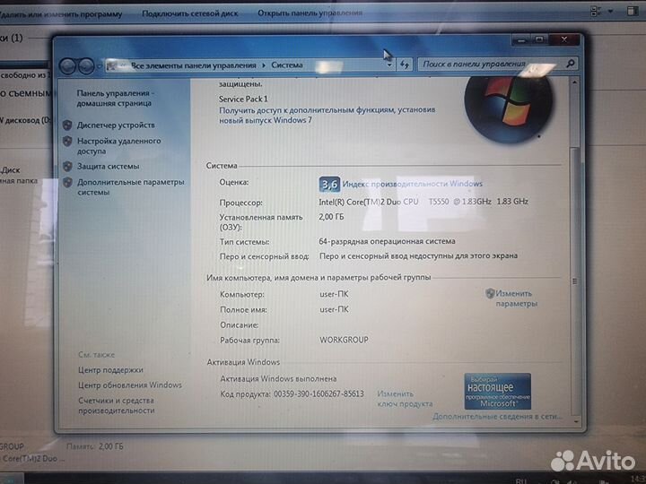
Task: Click the vertical scrollbar thumb in System window
Action: [575, 281]
